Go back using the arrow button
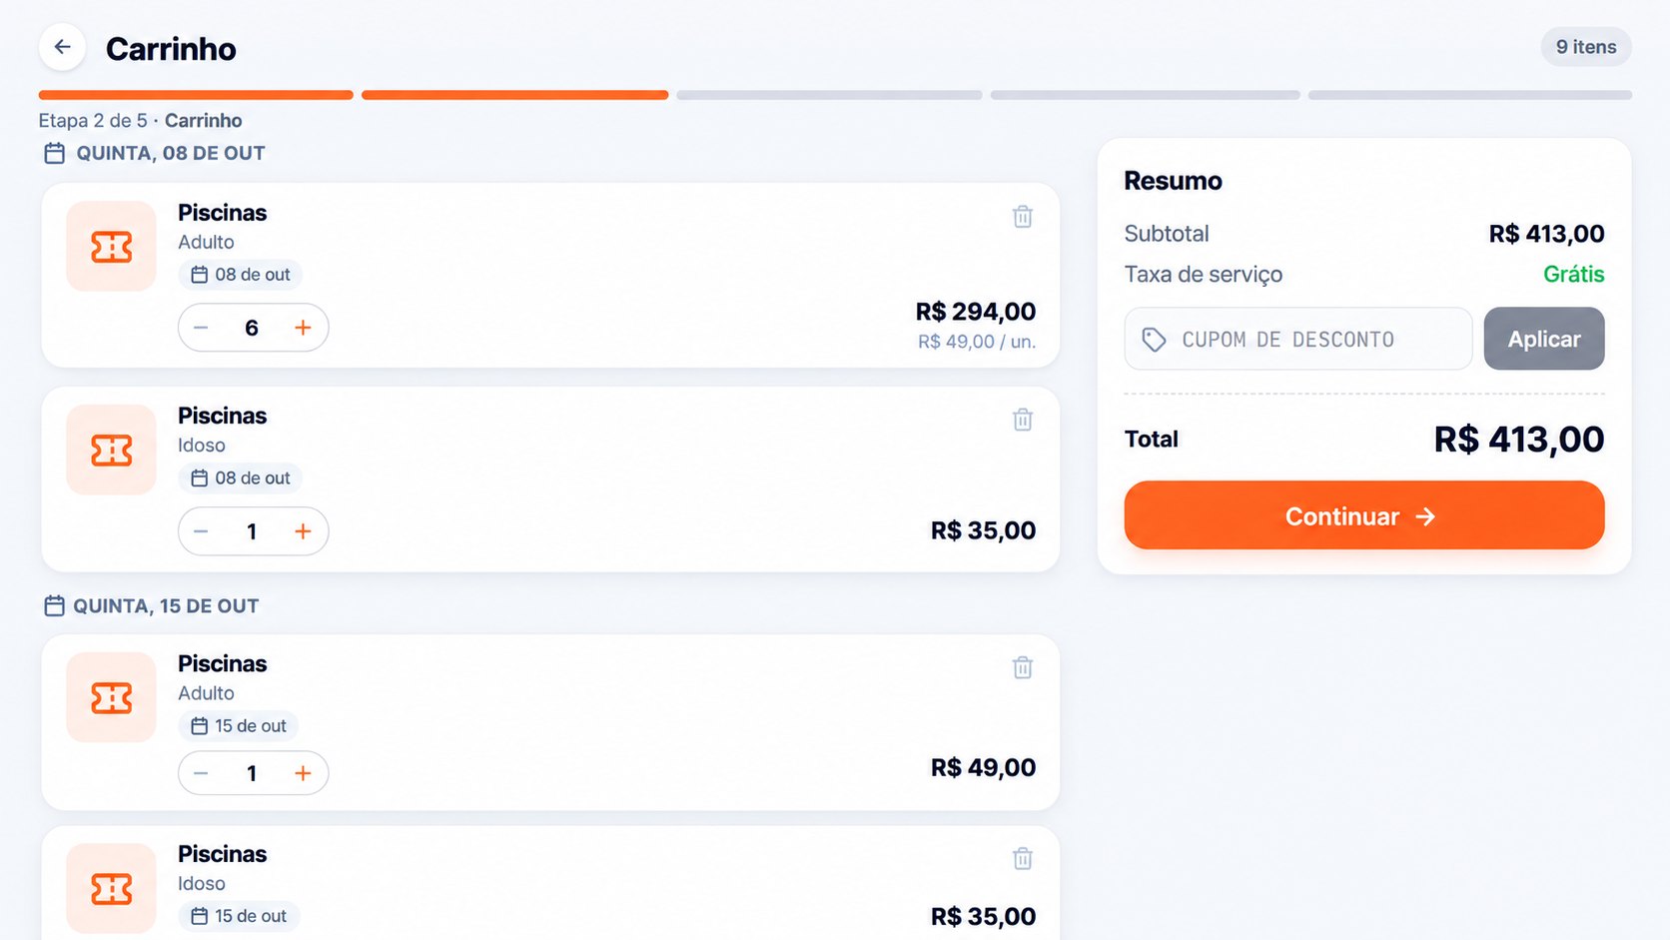This screenshot has width=1670, height=940. click(x=63, y=47)
